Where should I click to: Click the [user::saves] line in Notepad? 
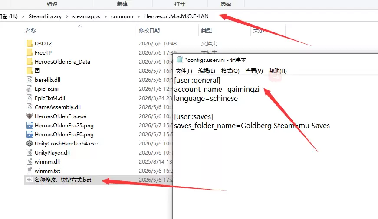click(194, 116)
